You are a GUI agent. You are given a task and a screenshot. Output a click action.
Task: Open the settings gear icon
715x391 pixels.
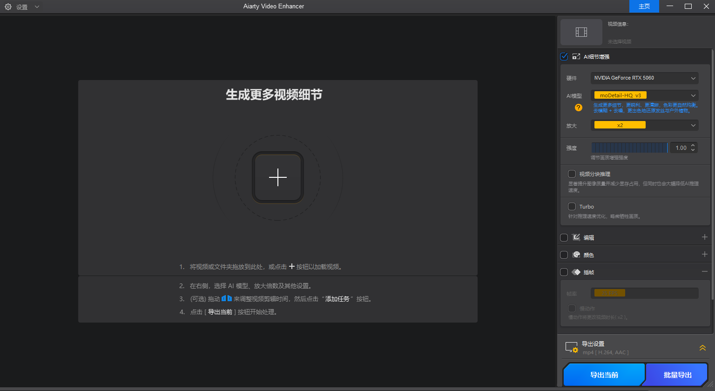(x=7, y=7)
